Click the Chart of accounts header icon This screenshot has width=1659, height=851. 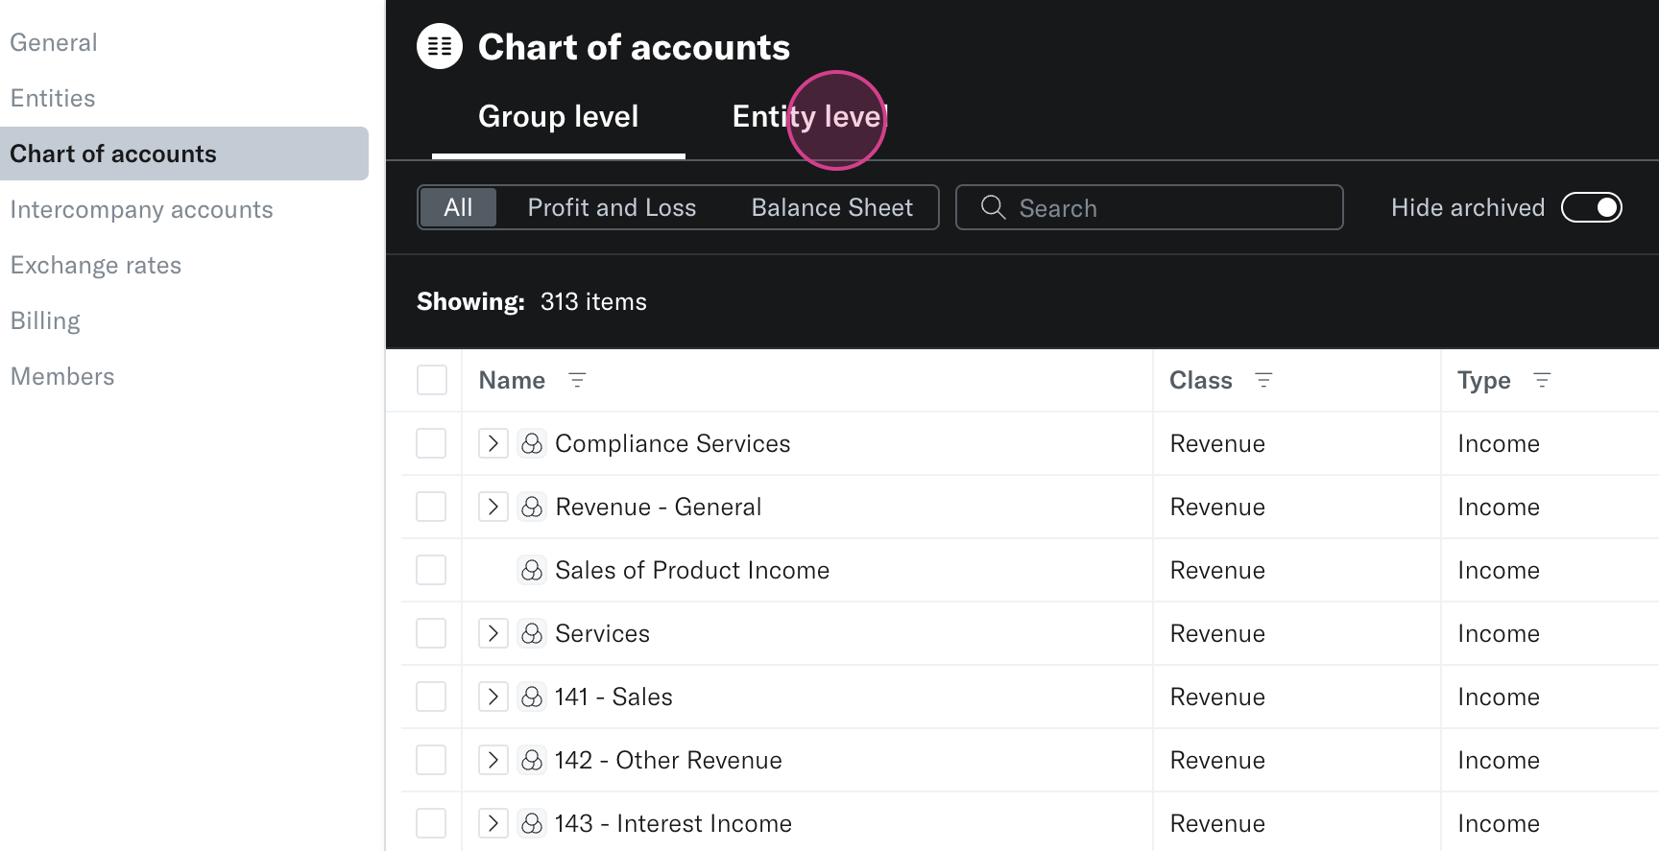pos(440,46)
